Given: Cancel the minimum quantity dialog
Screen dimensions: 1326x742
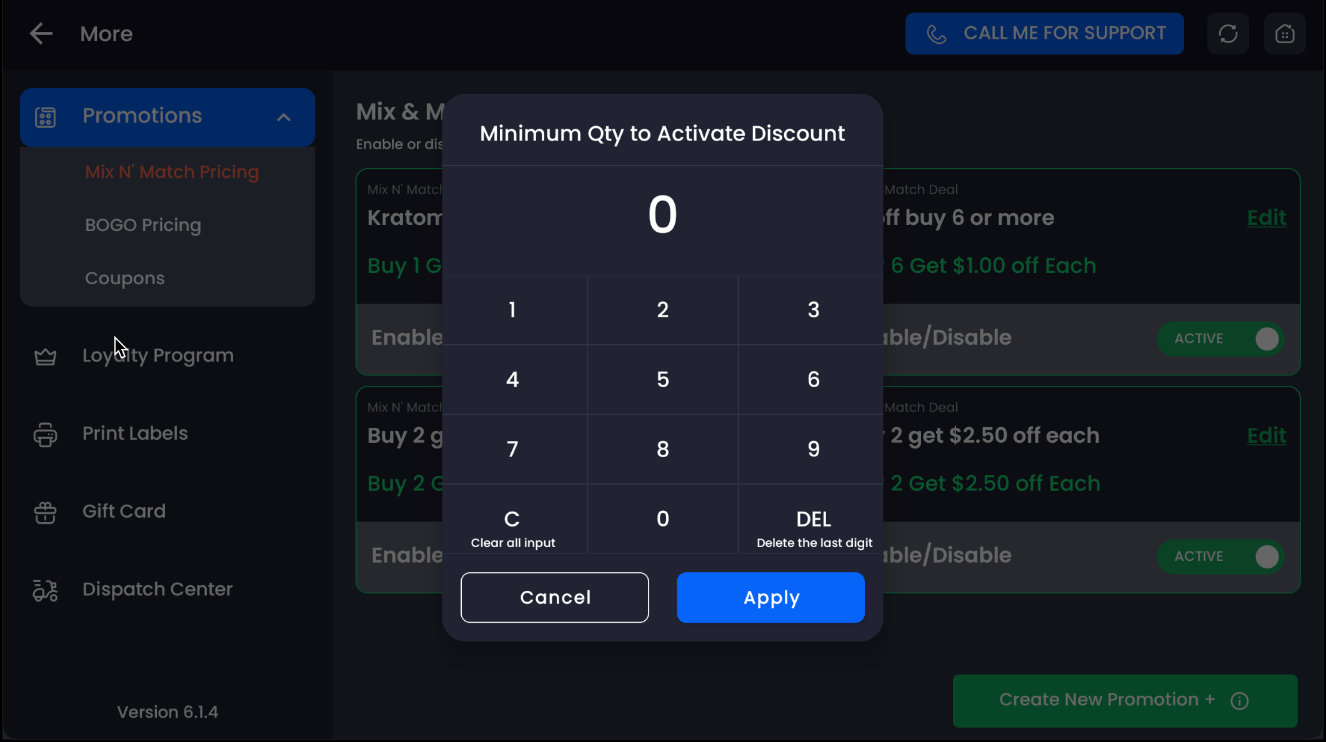Looking at the screenshot, I should [x=555, y=597].
